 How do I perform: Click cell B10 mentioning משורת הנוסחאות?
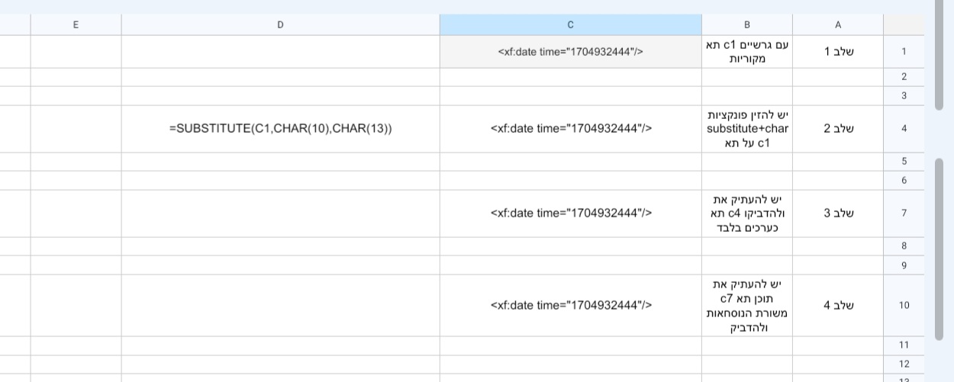click(x=747, y=306)
